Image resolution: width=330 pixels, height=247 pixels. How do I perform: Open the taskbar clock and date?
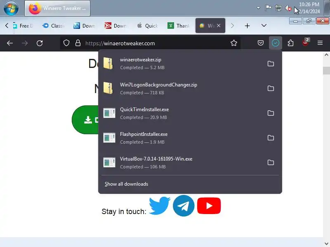click(309, 8)
